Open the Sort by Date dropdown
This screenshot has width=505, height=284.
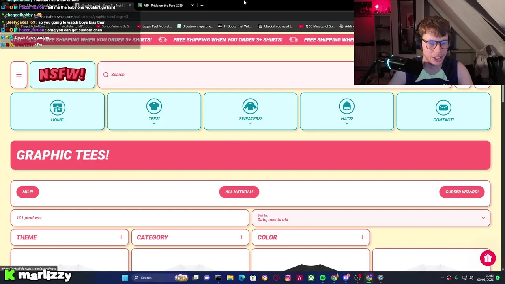[x=371, y=218]
